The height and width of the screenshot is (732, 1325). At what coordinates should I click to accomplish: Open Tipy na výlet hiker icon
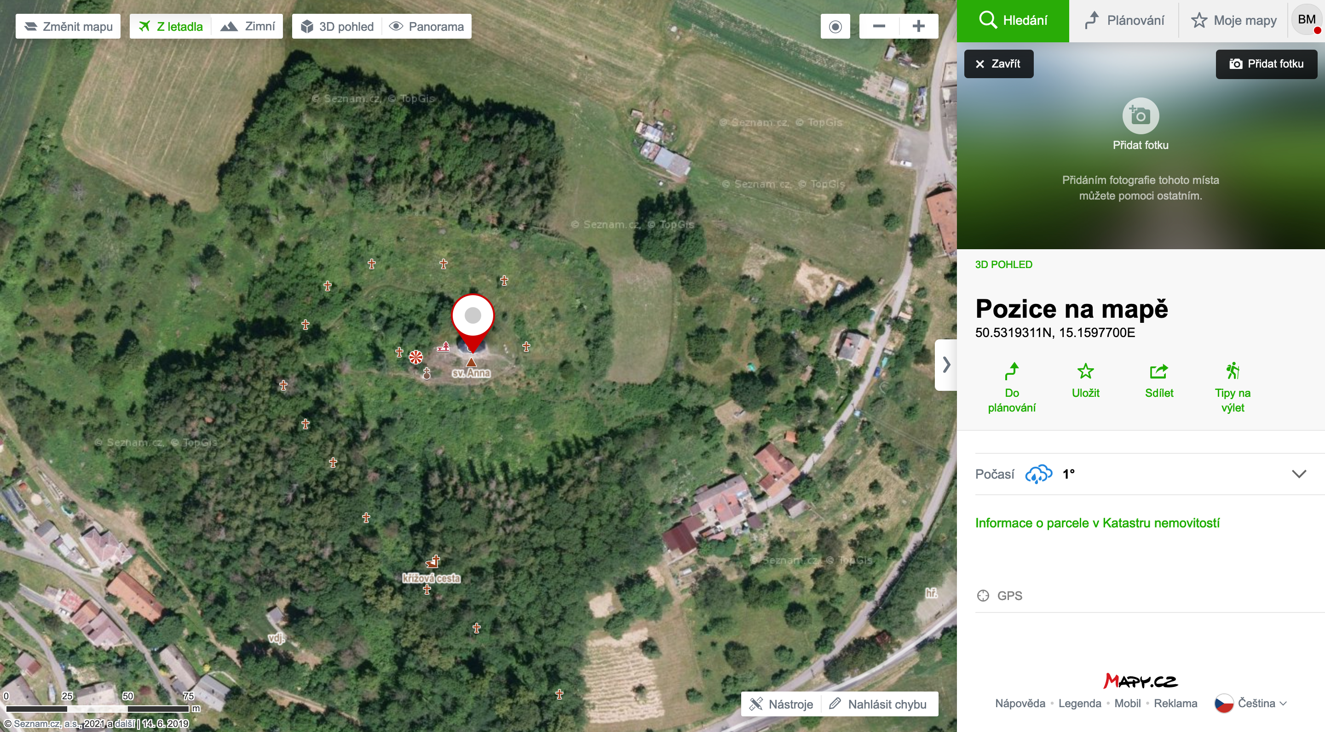(1233, 371)
